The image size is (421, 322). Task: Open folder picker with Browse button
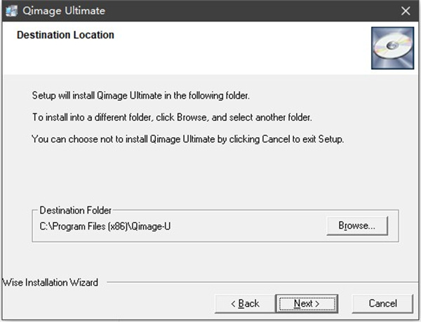pos(357,226)
